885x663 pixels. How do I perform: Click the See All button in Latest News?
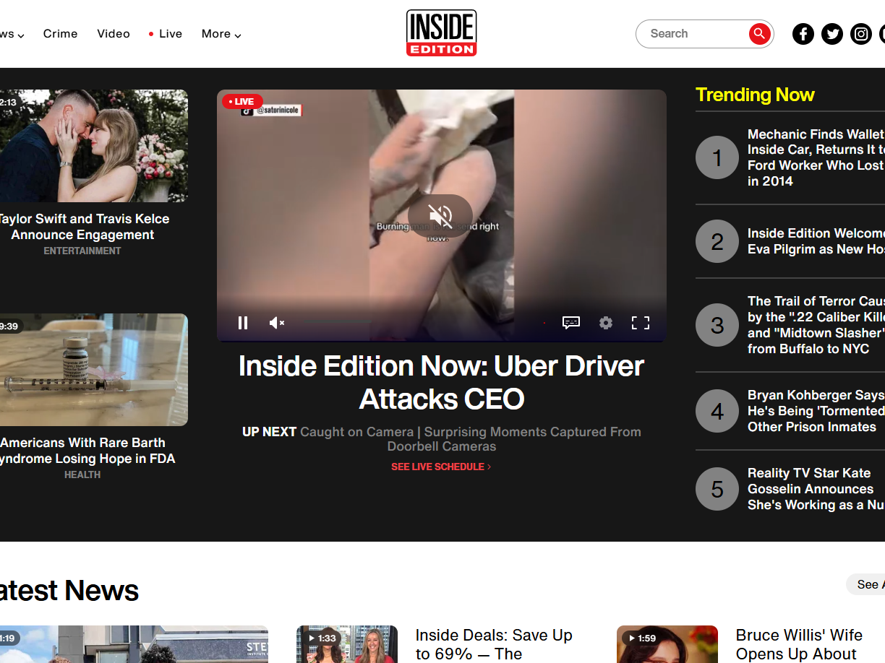866,584
